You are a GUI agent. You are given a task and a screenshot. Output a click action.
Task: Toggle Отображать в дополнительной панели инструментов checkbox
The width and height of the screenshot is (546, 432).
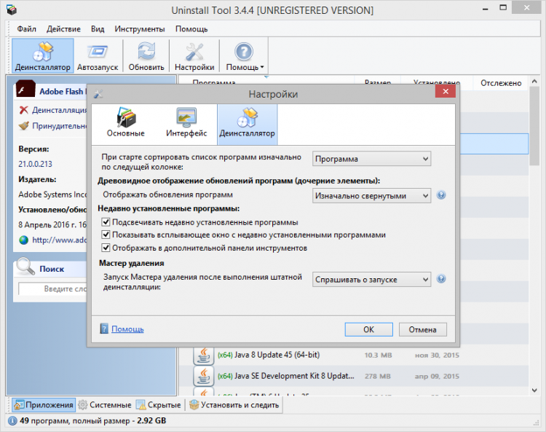point(106,248)
